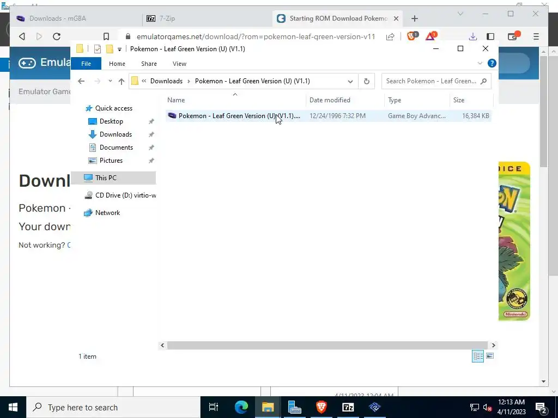
Task: Switch to Downloads - mGBA tab
Action: (x=76, y=19)
